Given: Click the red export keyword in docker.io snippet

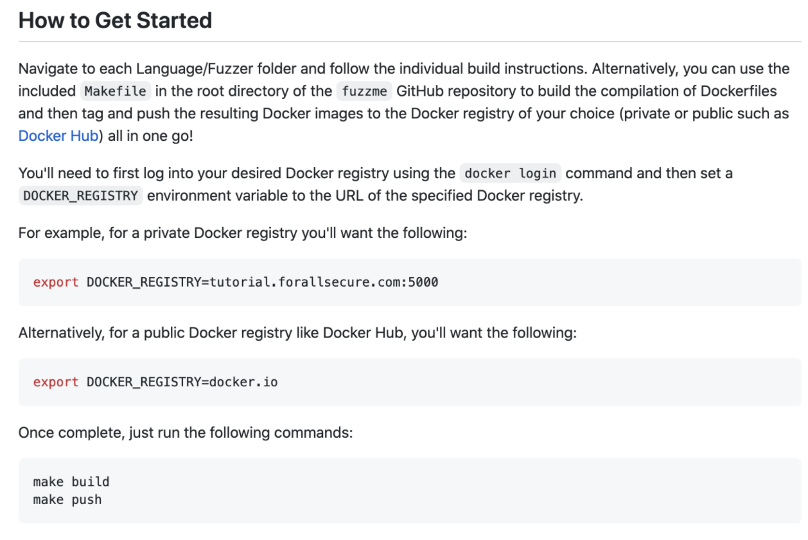Looking at the screenshot, I should click(x=56, y=382).
